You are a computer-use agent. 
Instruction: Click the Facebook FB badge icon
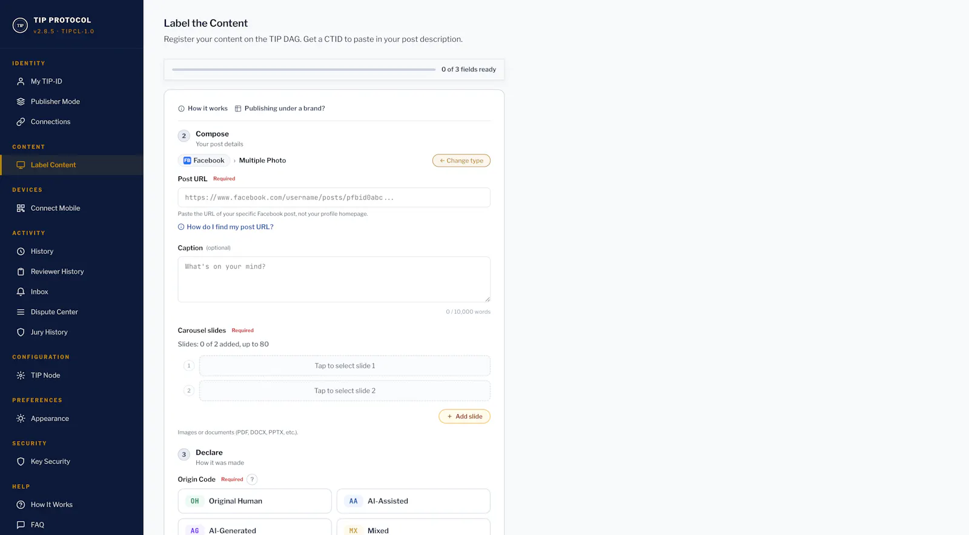coord(187,161)
